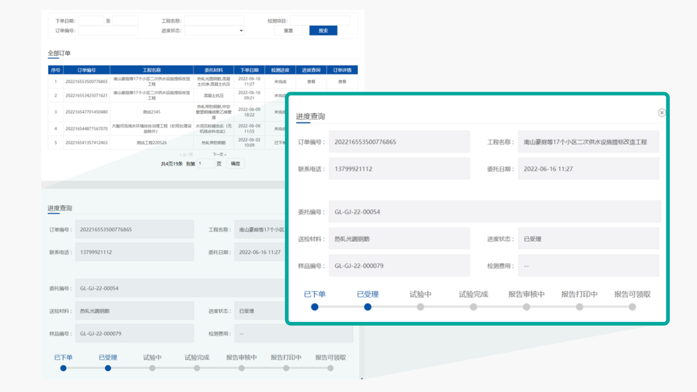Click 报告打印中 step dot in enlarged popup
This screenshot has width=697, height=392.
click(x=579, y=307)
